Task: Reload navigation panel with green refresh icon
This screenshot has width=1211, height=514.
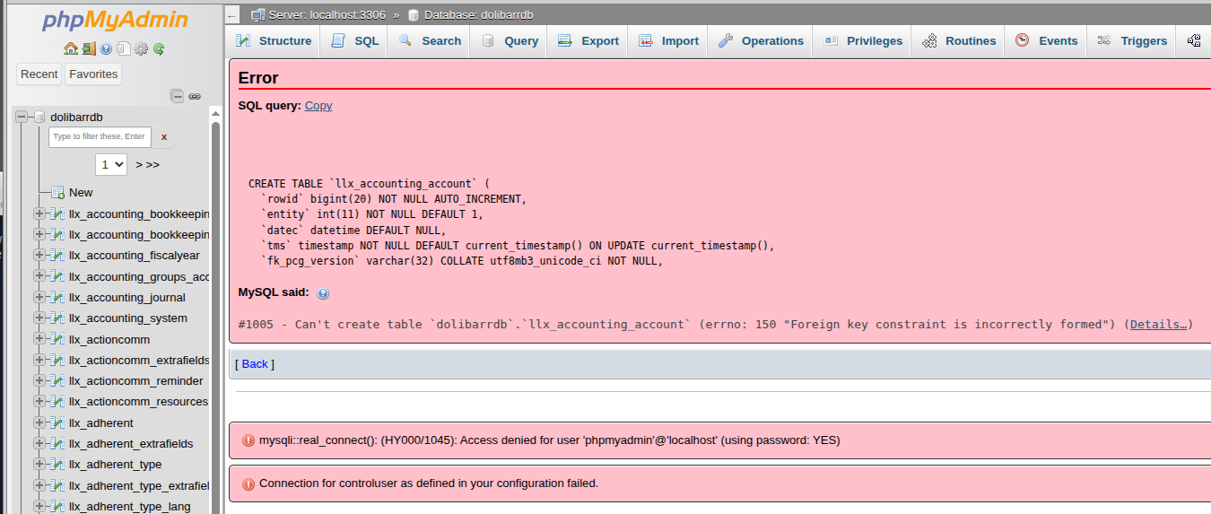Action: point(159,49)
